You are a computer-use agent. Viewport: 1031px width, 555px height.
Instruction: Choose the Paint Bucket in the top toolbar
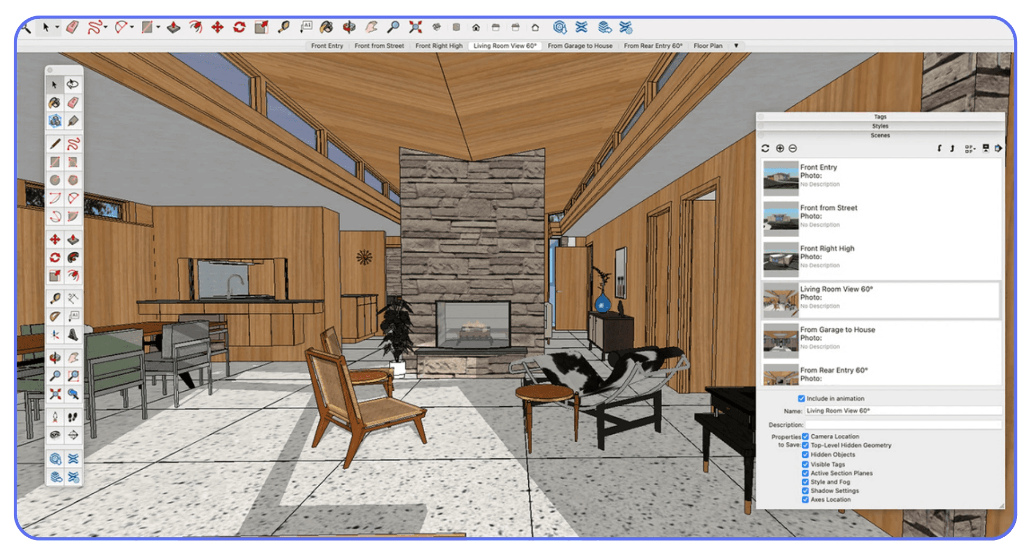tap(326, 27)
